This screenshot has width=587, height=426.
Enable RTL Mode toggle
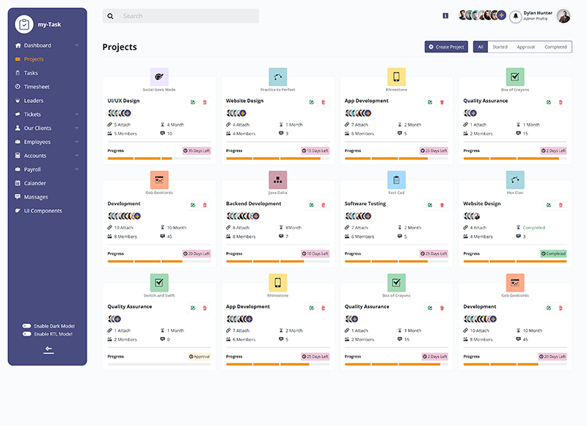pyautogui.click(x=26, y=334)
